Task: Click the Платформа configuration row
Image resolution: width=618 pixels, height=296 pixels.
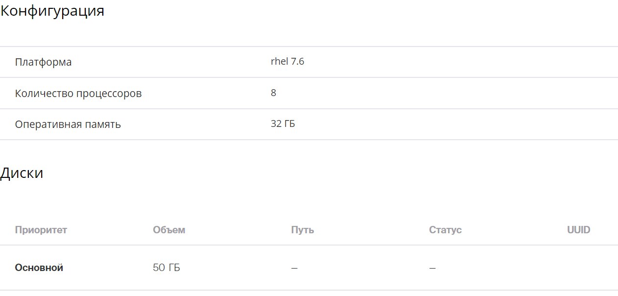Action: point(309,62)
